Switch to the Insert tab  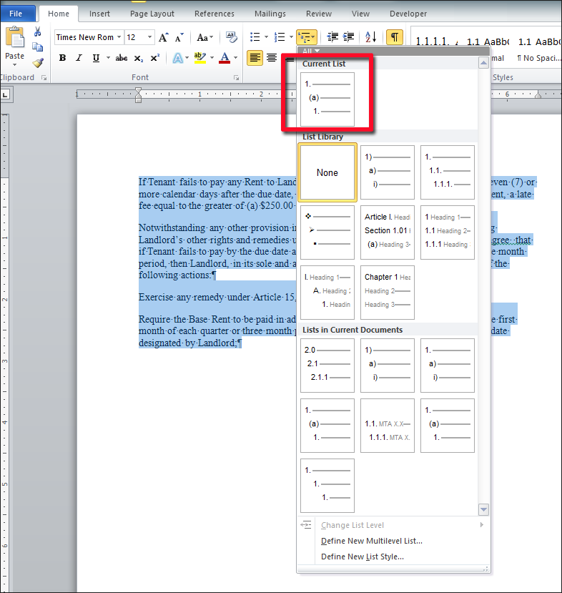pyautogui.click(x=99, y=14)
